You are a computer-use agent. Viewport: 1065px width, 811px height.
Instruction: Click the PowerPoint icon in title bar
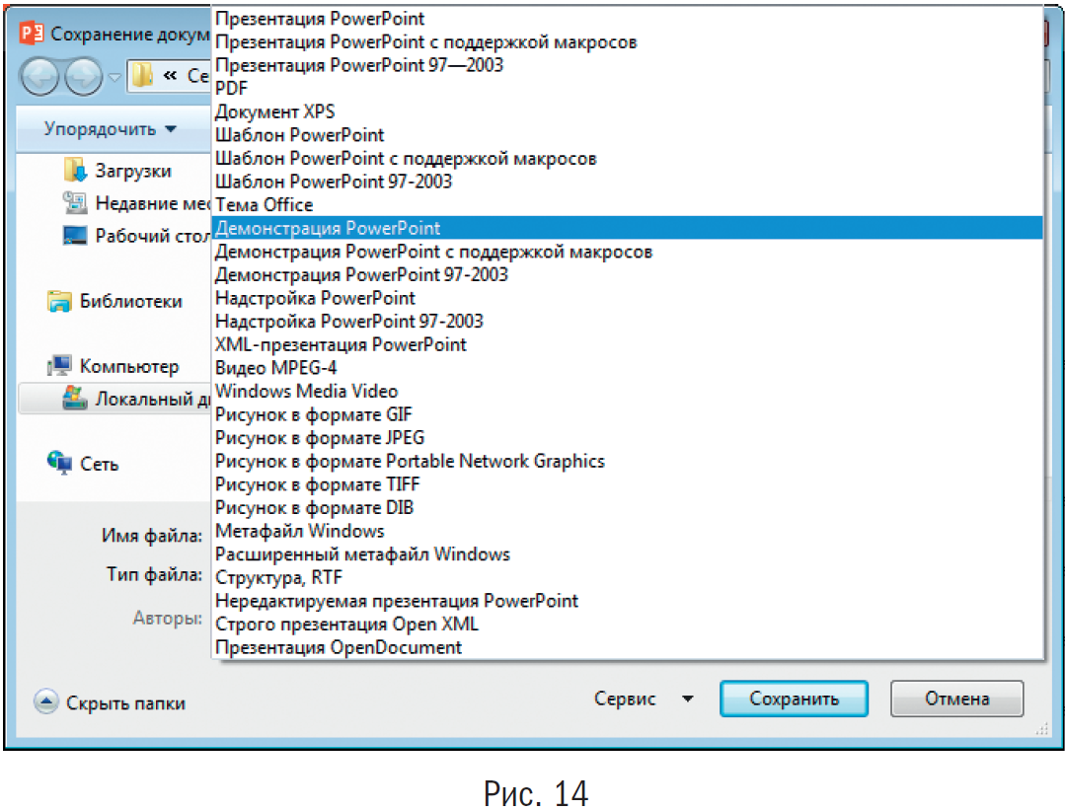click(x=33, y=34)
